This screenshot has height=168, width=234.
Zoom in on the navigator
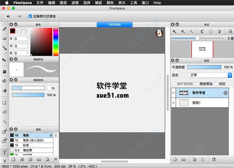tap(174, 31)
